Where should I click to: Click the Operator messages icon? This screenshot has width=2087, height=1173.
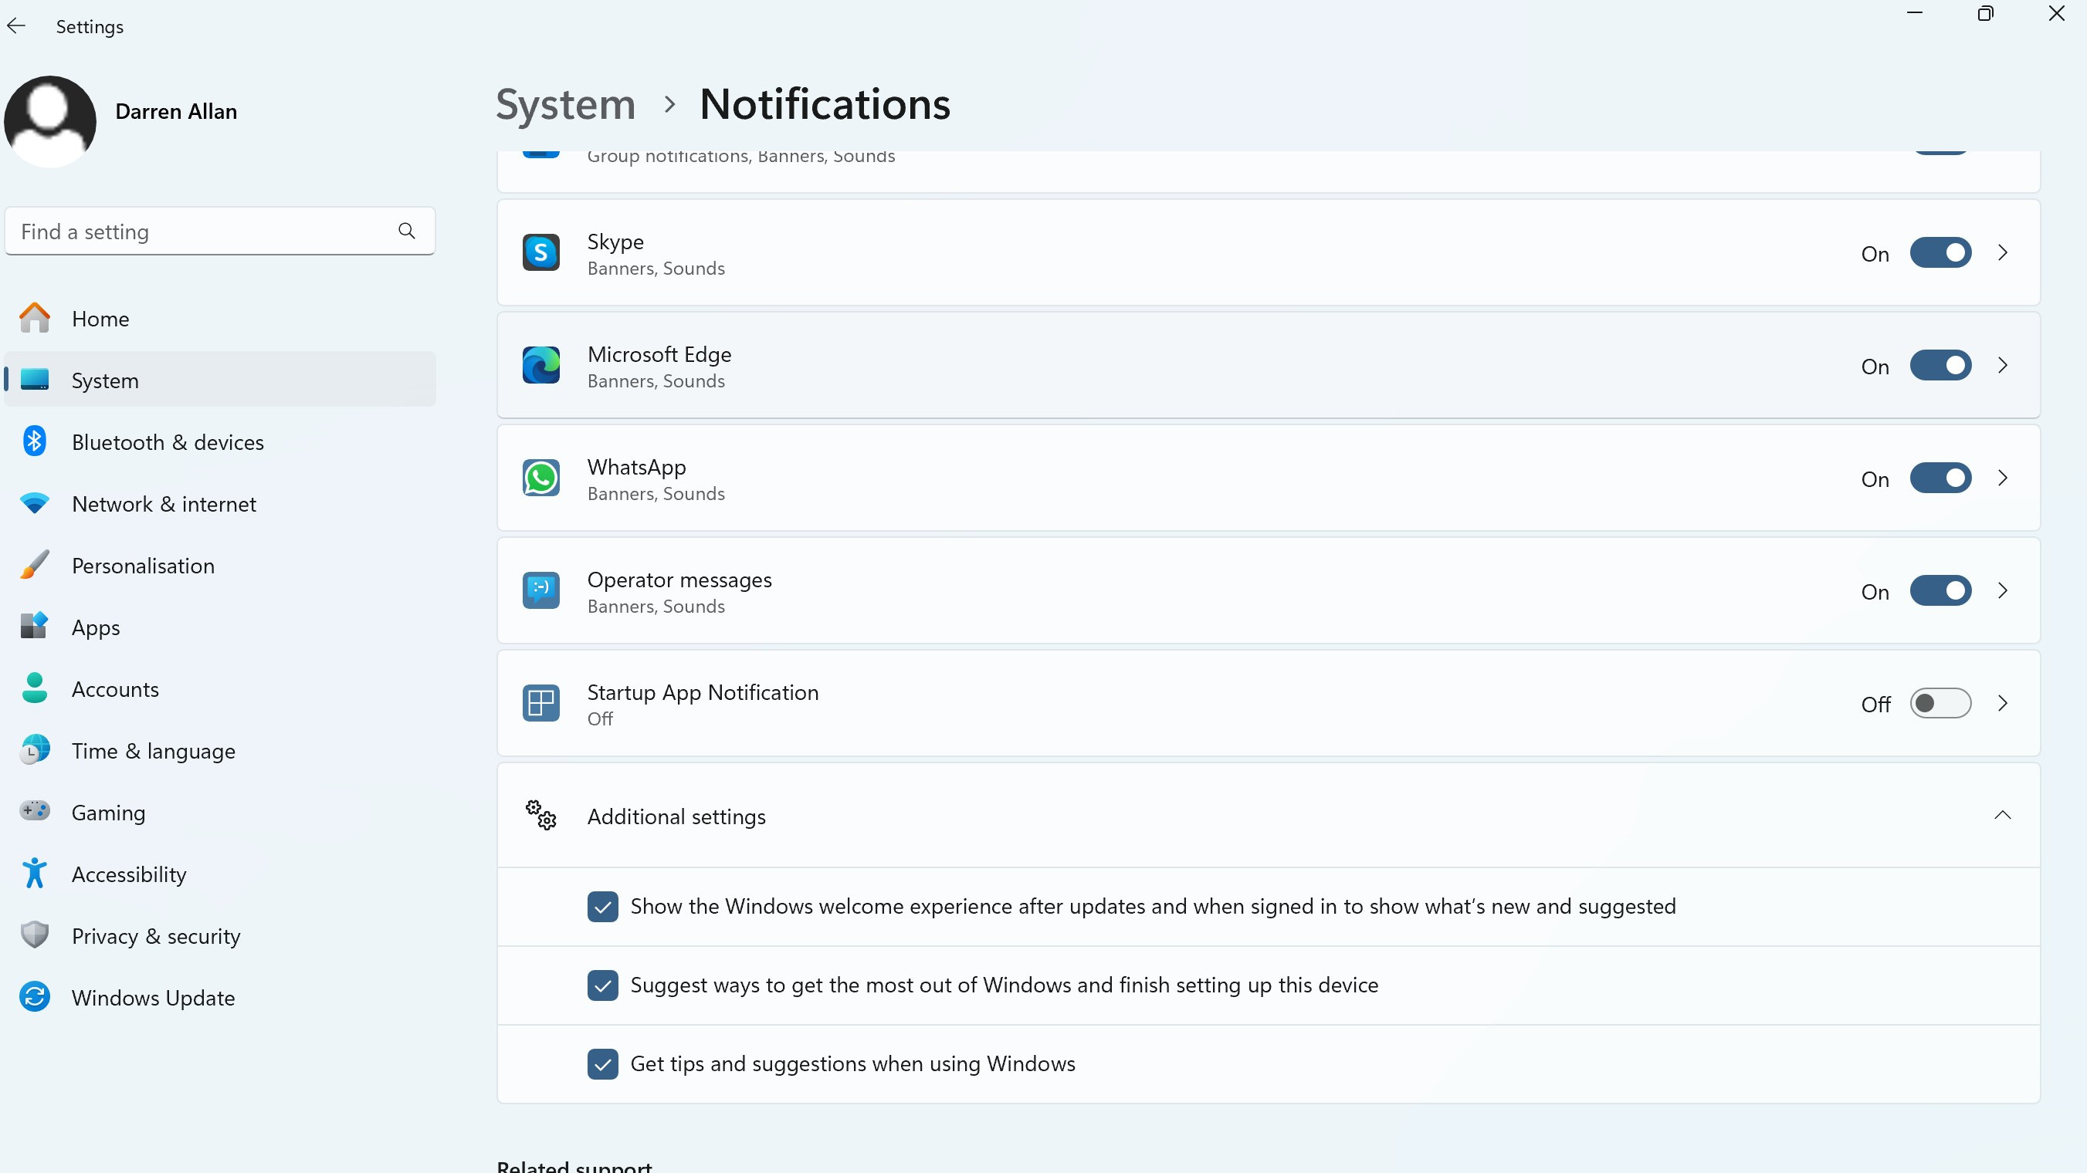(x=540, y=591)
